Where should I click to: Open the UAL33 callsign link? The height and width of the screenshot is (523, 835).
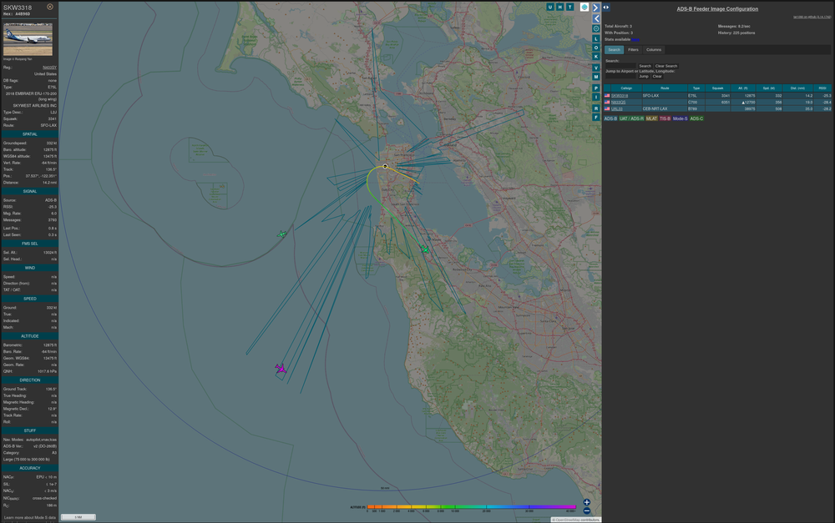click(617, 108)
